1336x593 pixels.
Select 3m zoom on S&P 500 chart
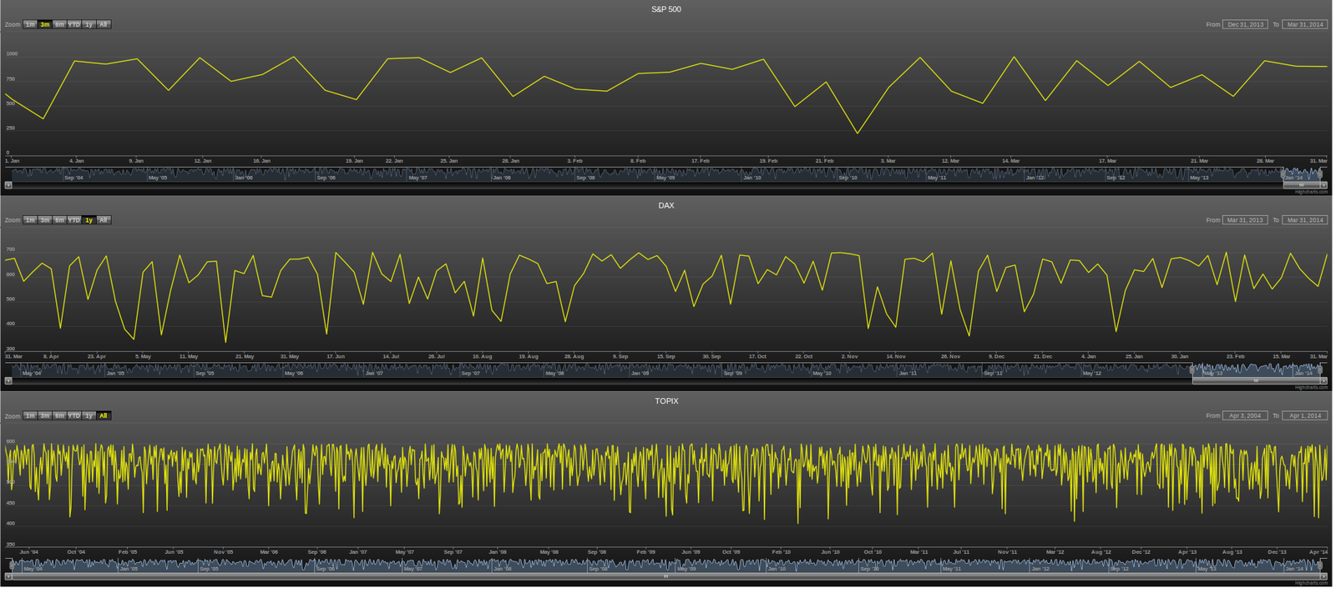45,24
